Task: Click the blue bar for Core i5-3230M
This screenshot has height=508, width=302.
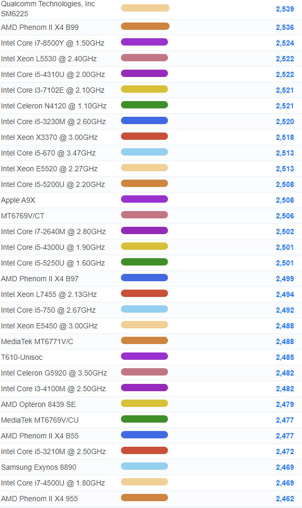Action: (x=144, y=120)
